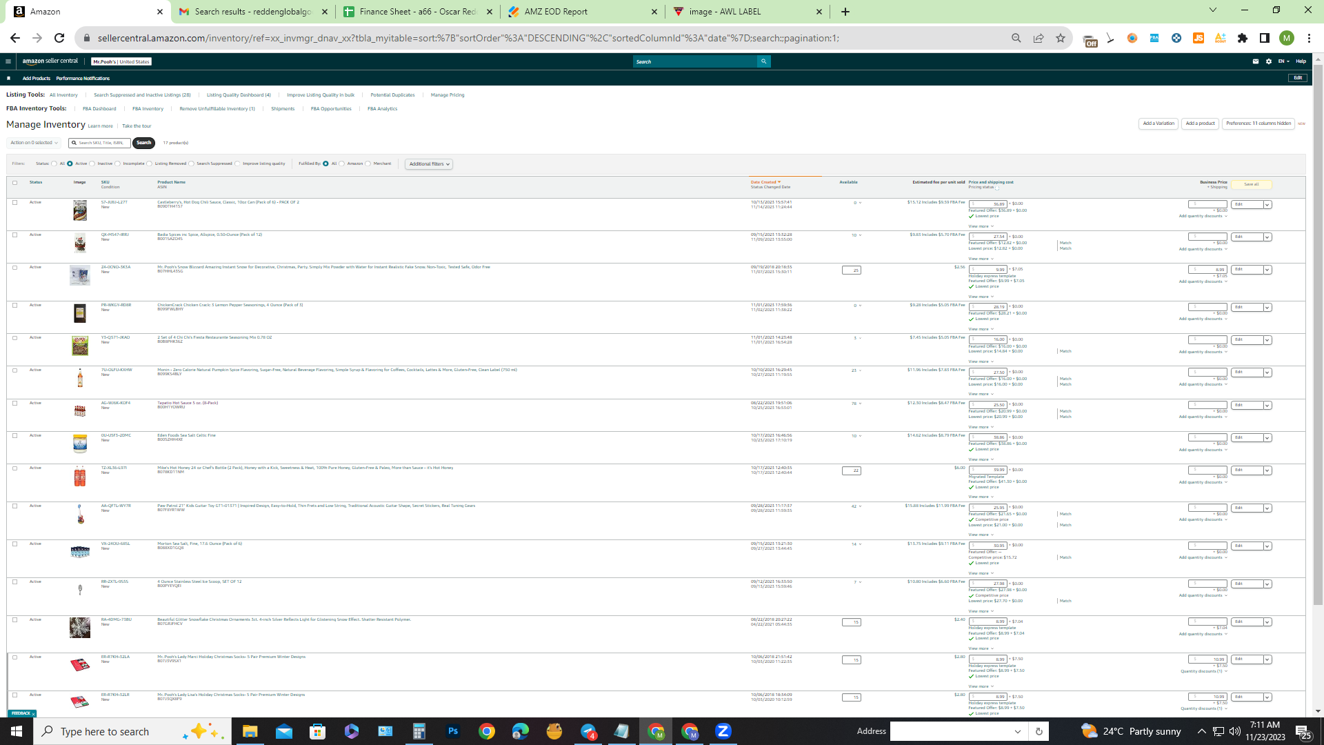
Task: Click the Seller Central search magnifier button
Action: pyautogui.click(x=763, y=61)
